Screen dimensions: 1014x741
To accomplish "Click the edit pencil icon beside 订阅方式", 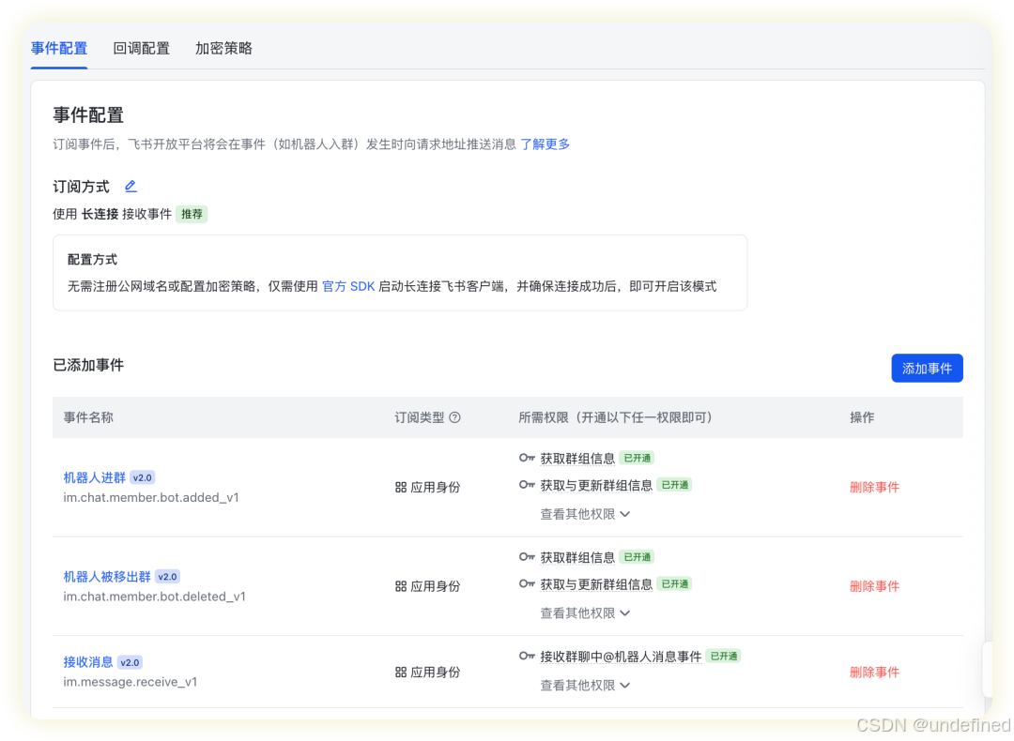I will (131, 186).
